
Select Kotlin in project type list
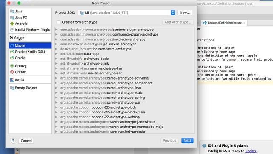(30, 80)
